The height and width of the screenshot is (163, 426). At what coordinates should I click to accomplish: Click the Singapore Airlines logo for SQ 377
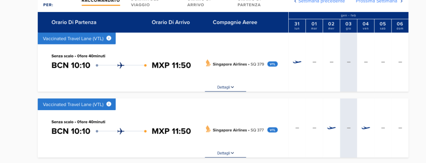[x=208, y=129]
